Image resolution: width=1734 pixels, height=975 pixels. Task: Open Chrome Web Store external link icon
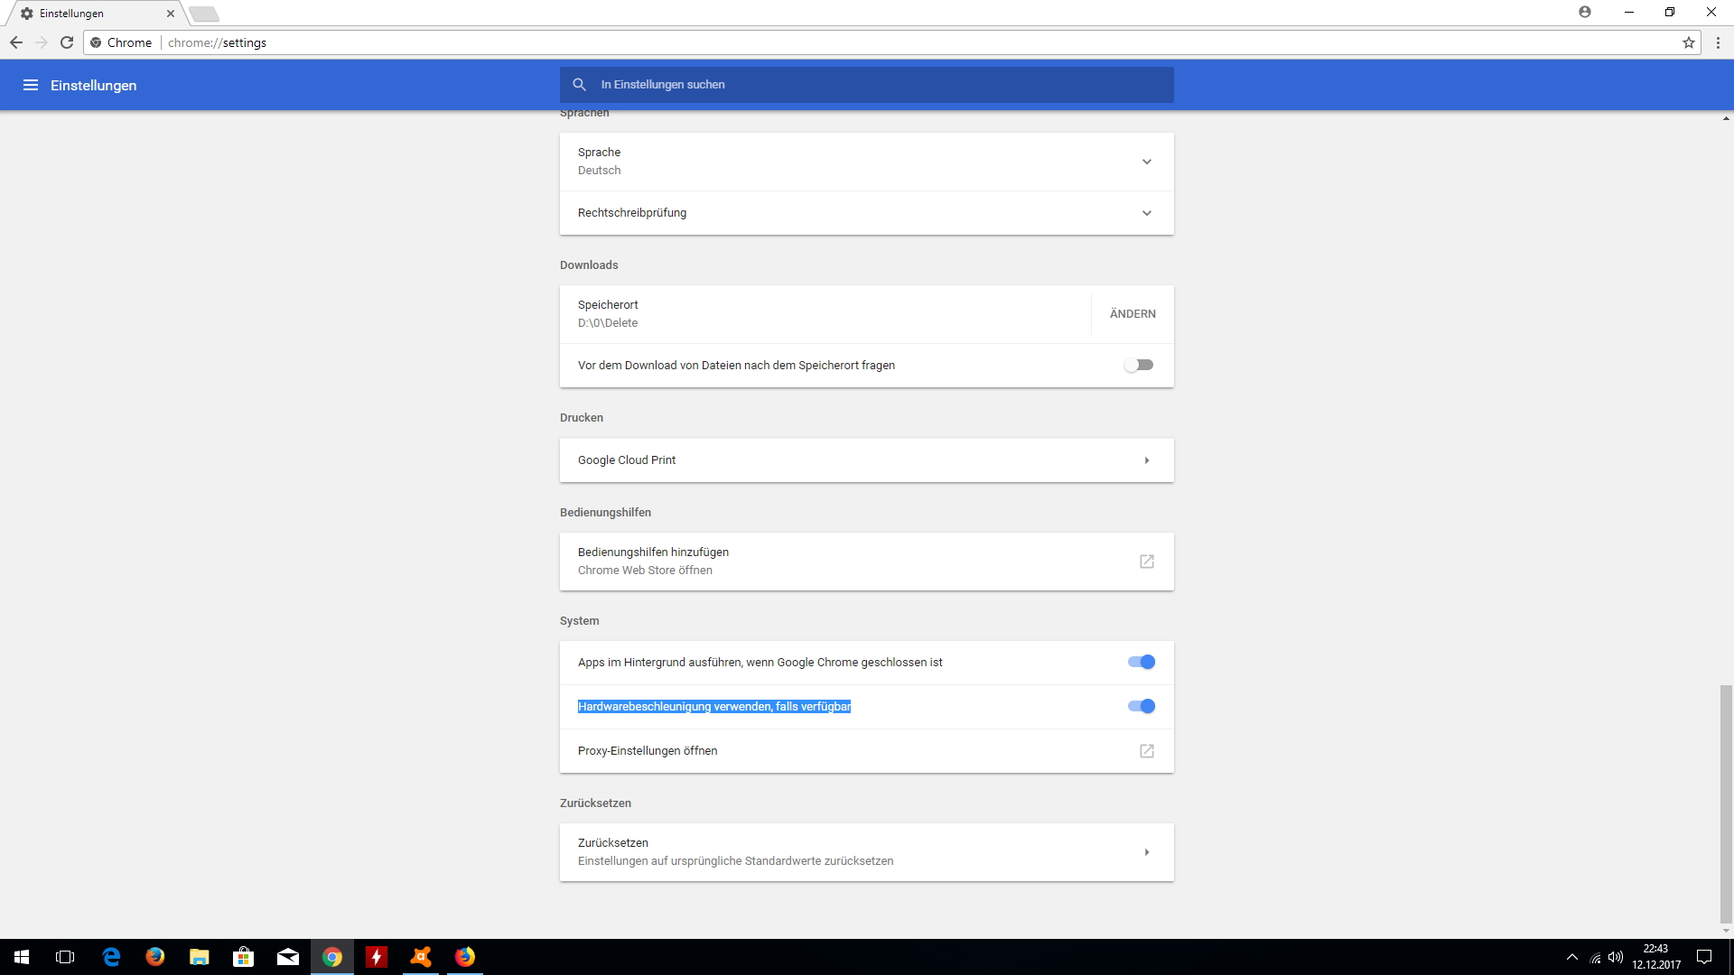click(1146, 562)
